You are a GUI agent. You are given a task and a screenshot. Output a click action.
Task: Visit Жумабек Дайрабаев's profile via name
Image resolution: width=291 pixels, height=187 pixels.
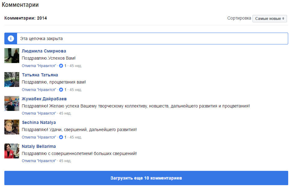click(44, 99)
